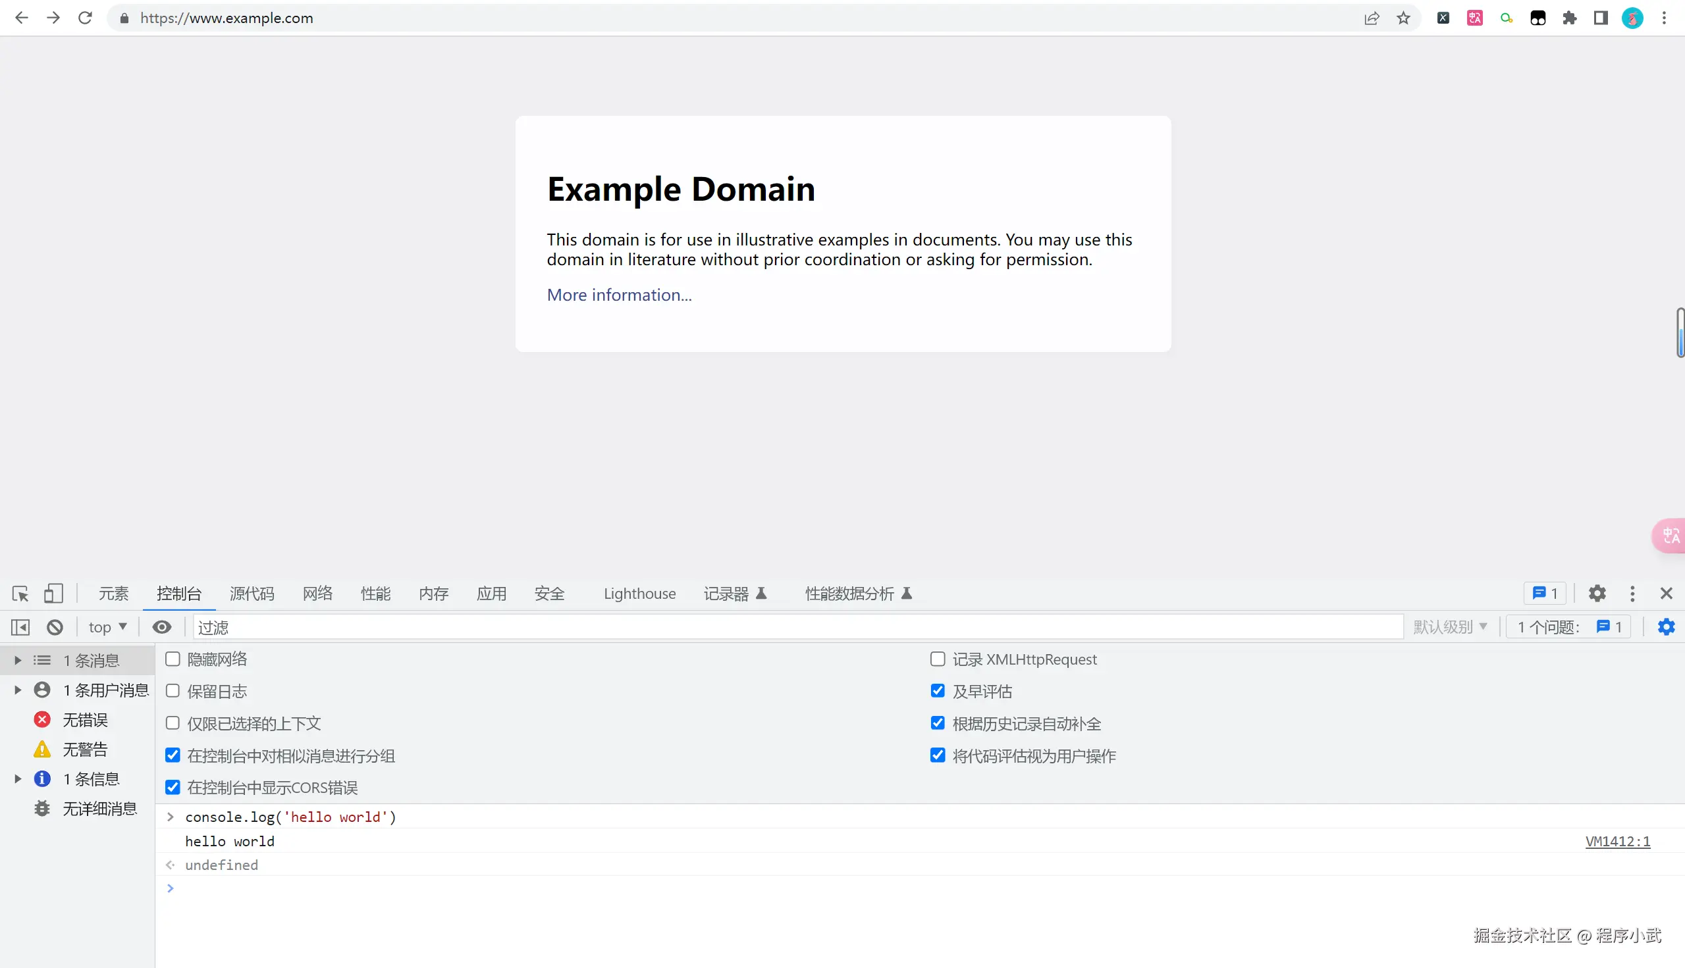The image size is (1685, 968).
Task: Expand the 1 条用户消息 sidebar item
Action: [x=18, y=690]
